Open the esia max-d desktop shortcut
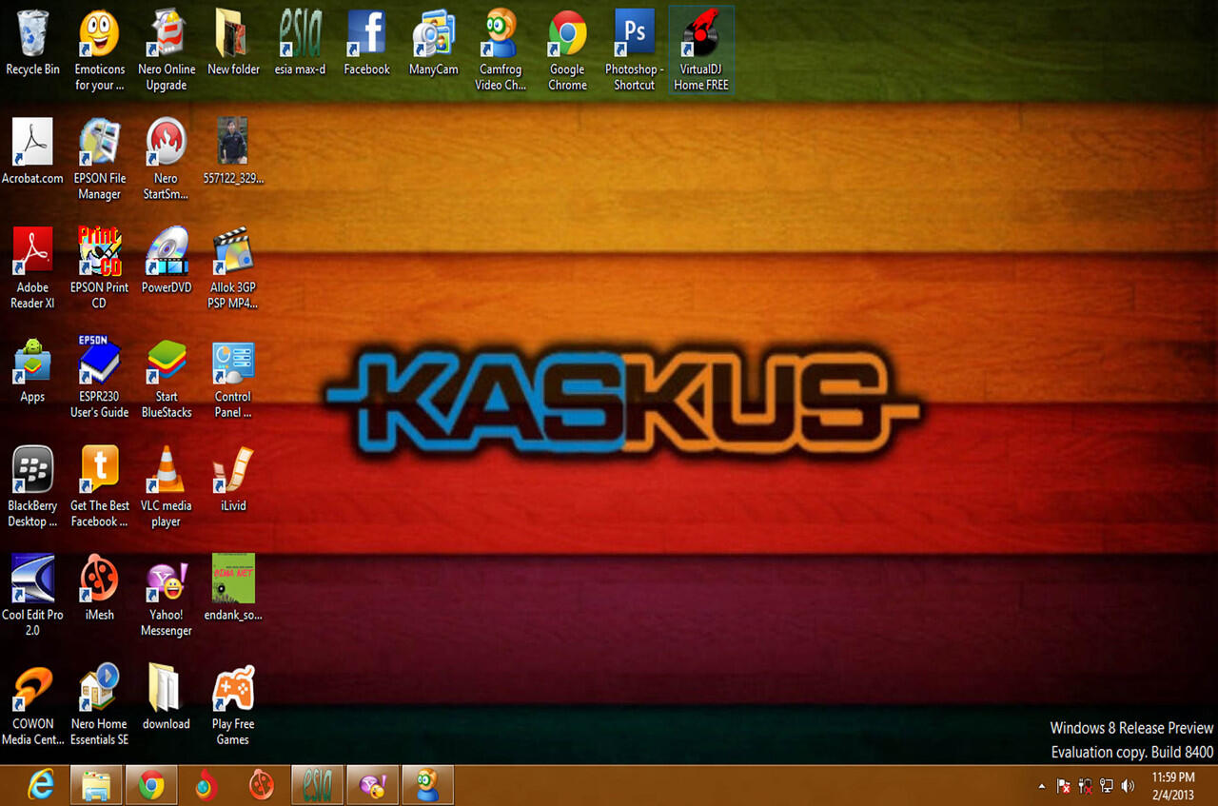1218x806 pixels. 300,44
